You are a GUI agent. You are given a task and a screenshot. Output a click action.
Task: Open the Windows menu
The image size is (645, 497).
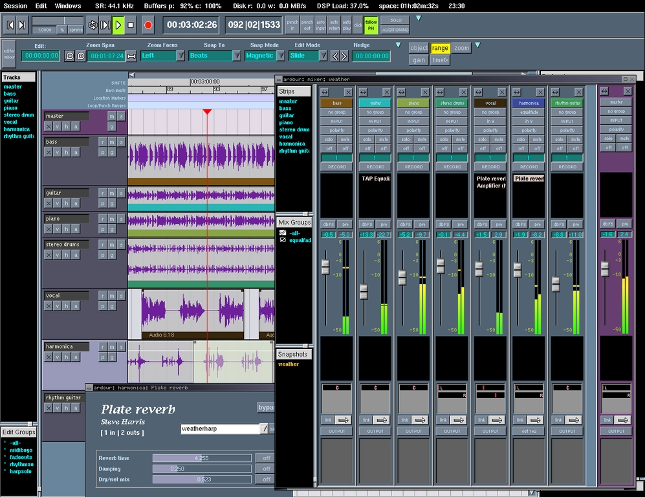click(68, 6)
